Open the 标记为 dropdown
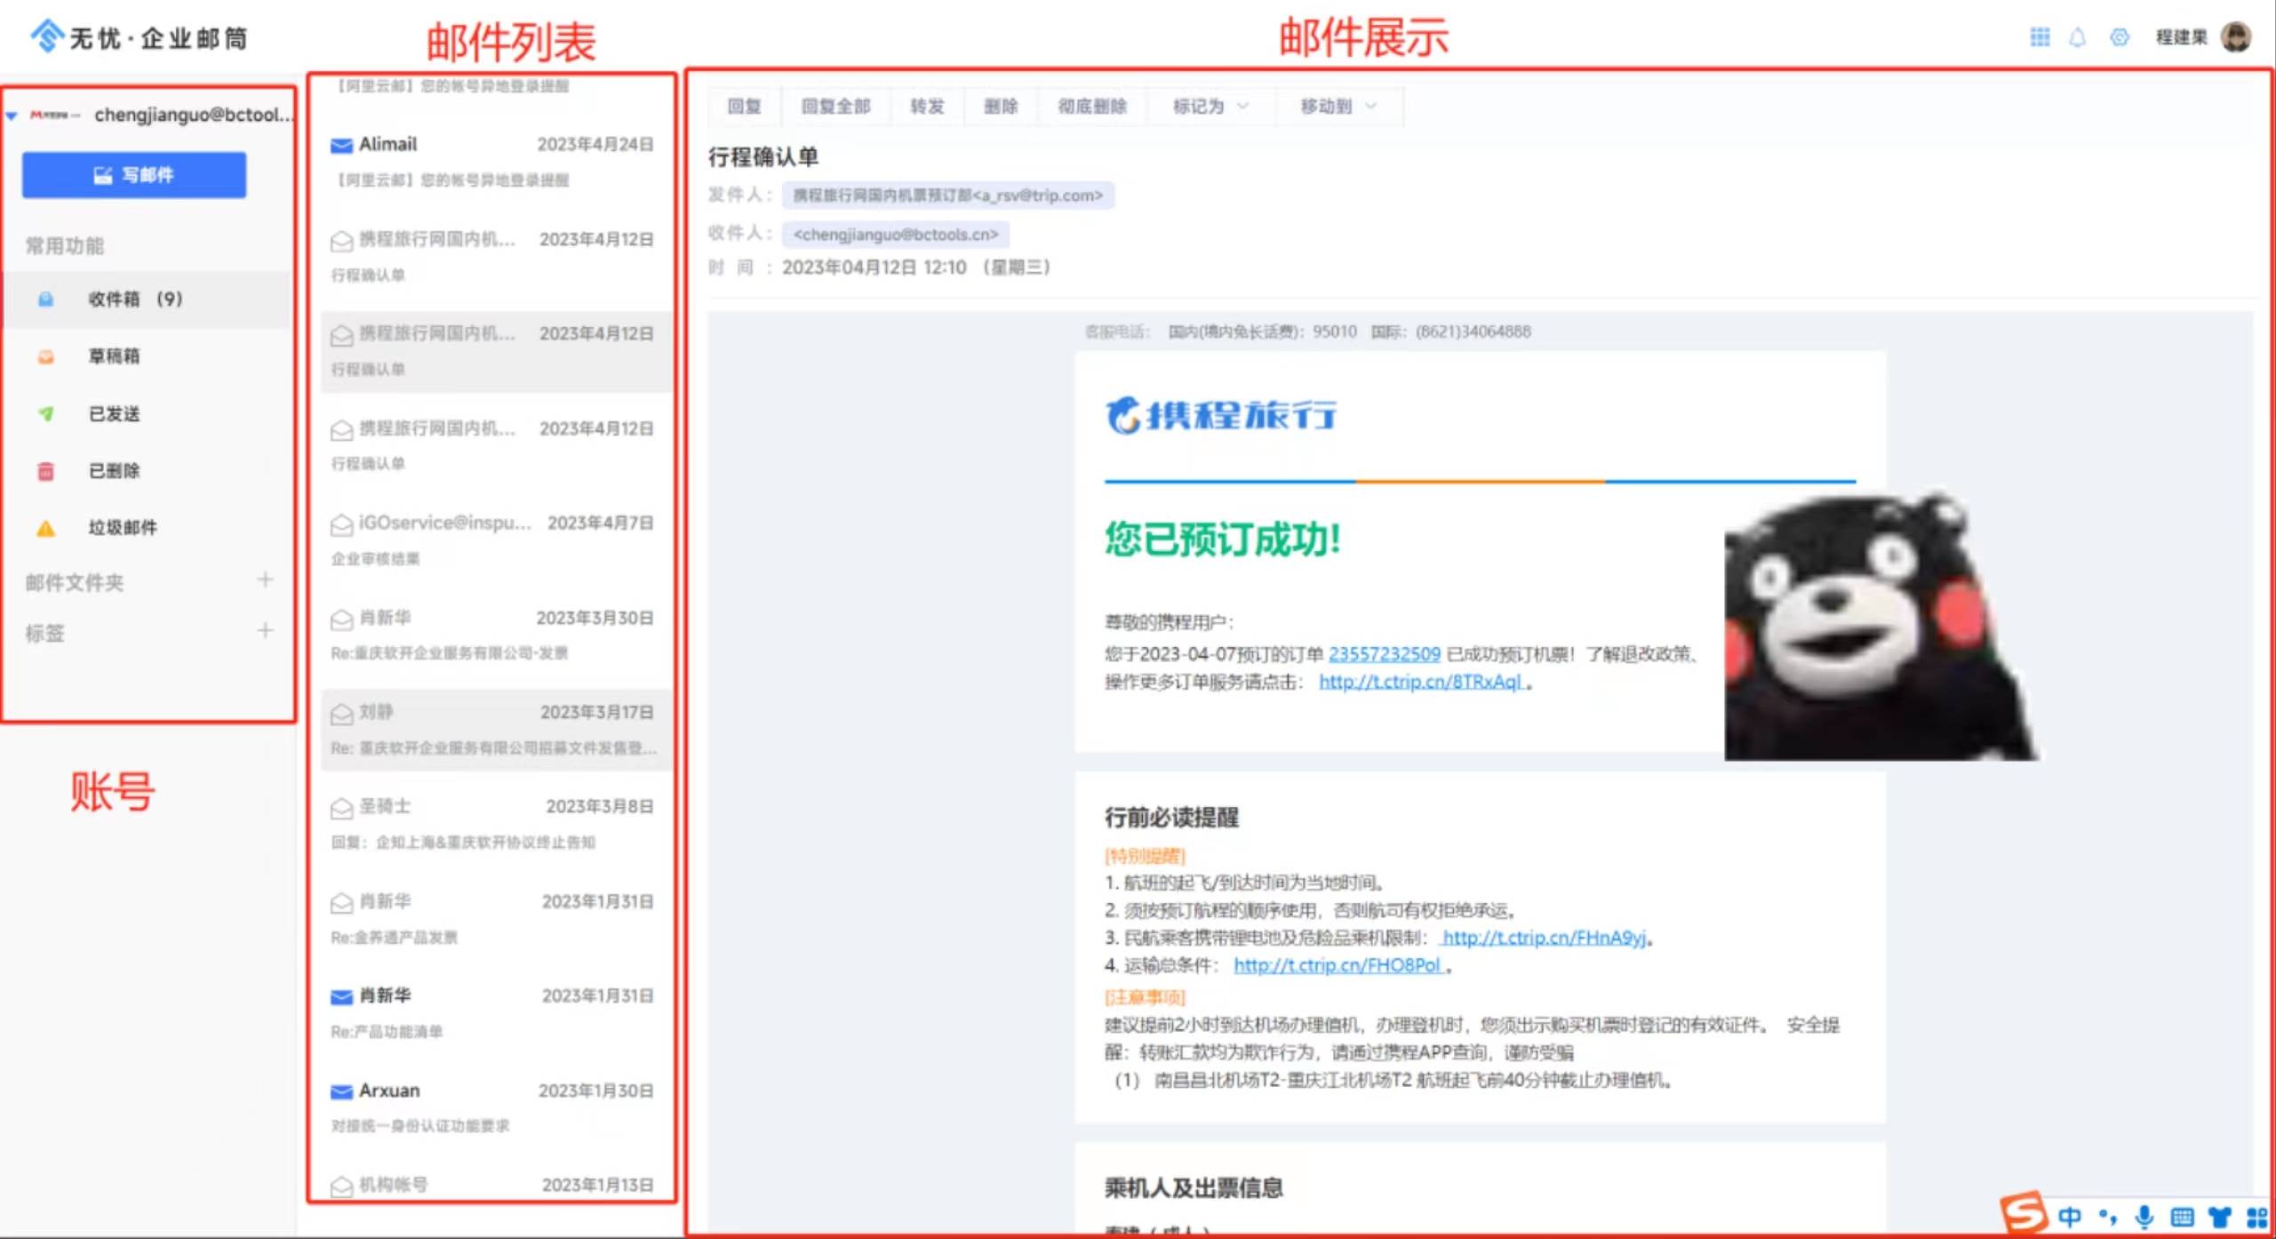 tap(1210, 107)
